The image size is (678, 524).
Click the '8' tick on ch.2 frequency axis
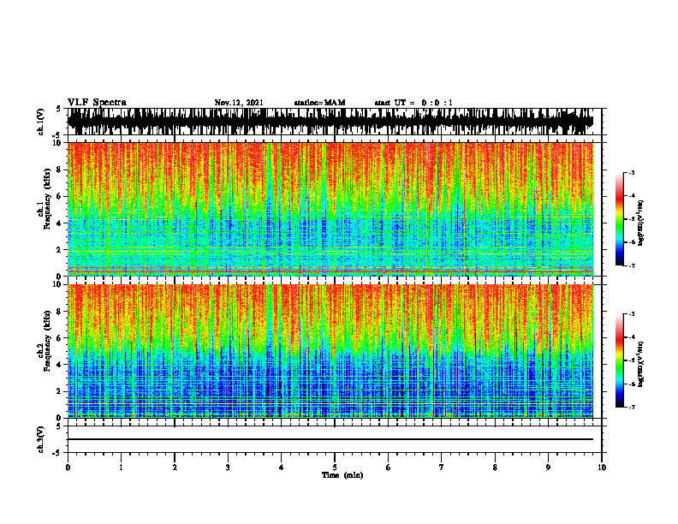(x=60, y=312)
